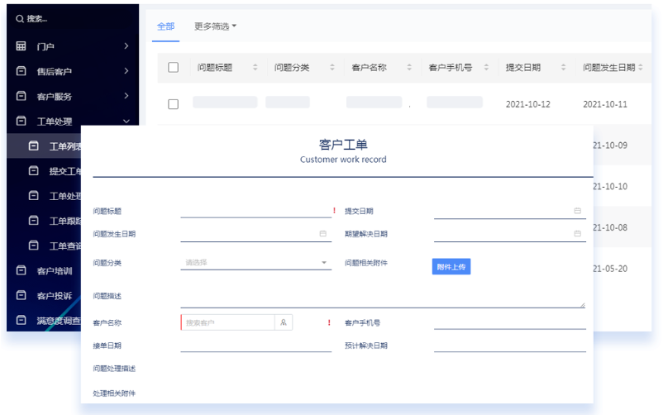Tick the checkbox of the 2021-10-12 row
Image resolution: width=663 pixels, height=415 pixels.
point(173,104)
